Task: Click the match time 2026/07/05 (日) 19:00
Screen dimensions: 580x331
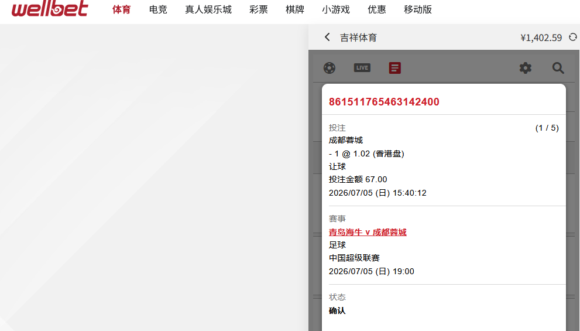Action: [372, 271]
